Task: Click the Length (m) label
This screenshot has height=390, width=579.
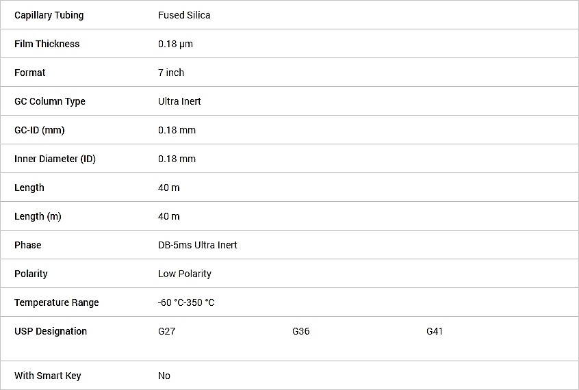Action: pyautogui.click(x=38, y=216)
